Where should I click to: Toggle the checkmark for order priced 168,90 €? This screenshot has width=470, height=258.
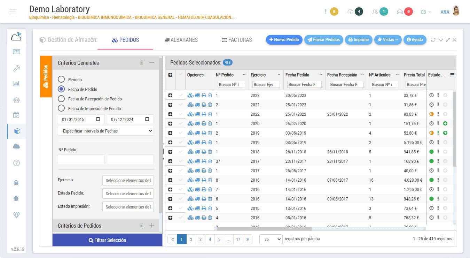(x=180, y=161)
